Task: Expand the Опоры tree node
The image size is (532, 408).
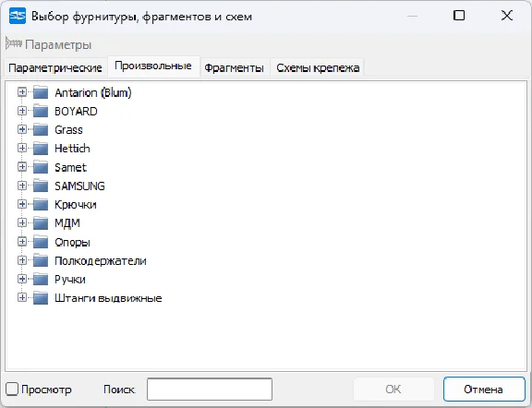Action: point(22,241)
